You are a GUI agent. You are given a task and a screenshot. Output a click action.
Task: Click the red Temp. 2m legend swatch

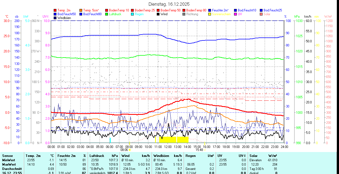[x=55, y=10]
